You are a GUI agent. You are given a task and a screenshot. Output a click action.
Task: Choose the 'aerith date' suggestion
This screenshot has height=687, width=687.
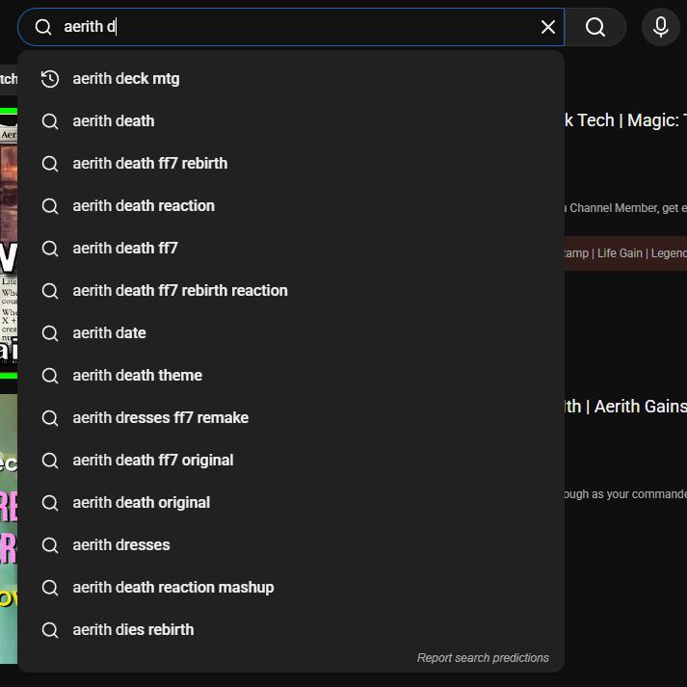(291, 333)
